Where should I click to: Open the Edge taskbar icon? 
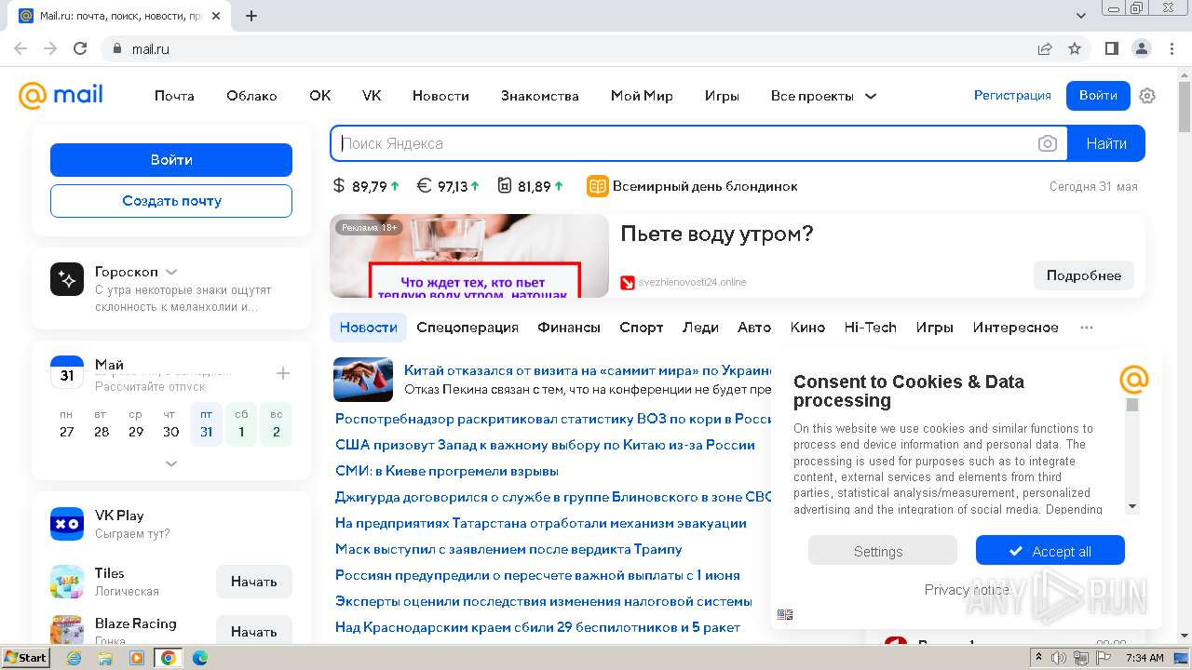199,658
